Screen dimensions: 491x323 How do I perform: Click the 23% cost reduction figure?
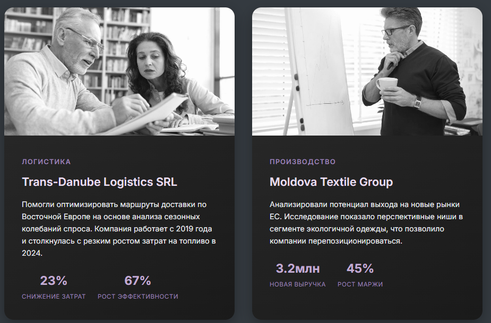point(54,281)
